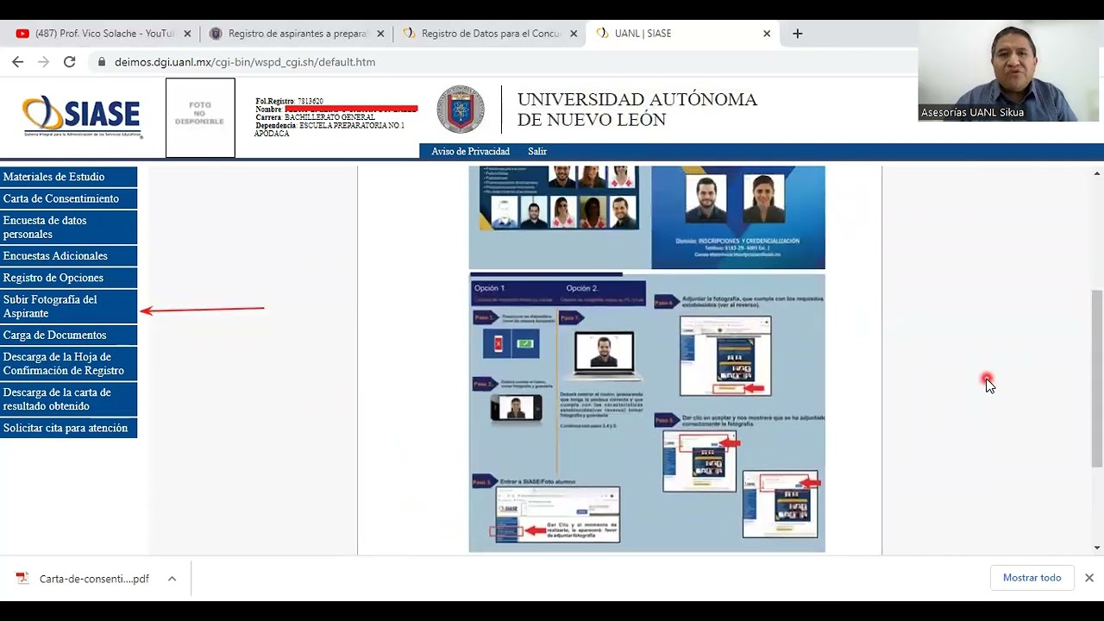1104x621 pixels.
Task: Click Mostrar todo downloads button
Action: (1032, 578)
